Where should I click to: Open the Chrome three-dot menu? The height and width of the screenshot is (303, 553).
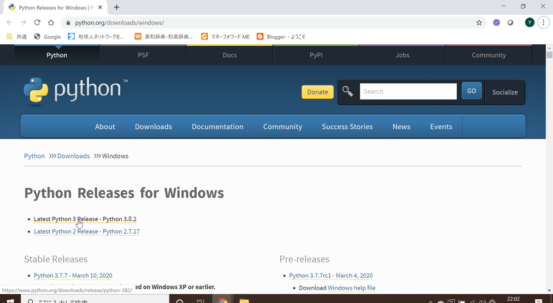(x=544, y=22)
